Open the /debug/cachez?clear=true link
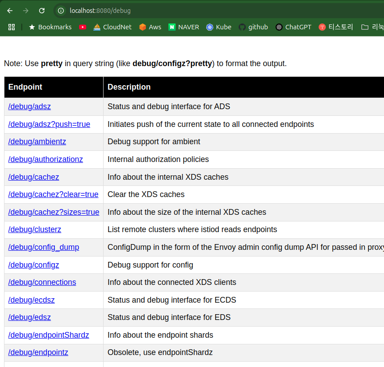 pyautogui.click(x=53, y=194)
